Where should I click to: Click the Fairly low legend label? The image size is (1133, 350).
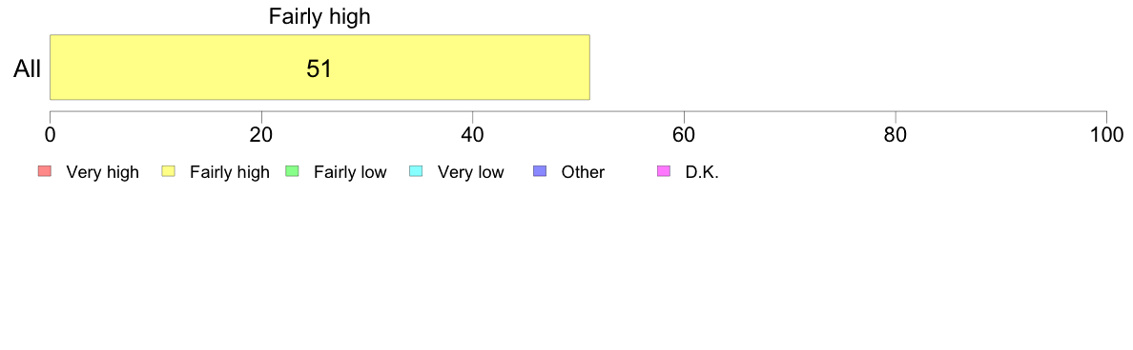(350, 172)
